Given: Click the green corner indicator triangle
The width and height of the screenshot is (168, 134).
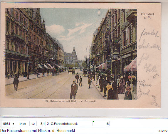Looking at the screenshot, I should coord(93,122).
